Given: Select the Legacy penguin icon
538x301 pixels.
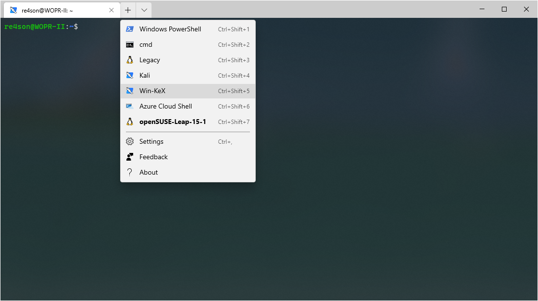Looking at the screenshot, I should tap(129, 60).
